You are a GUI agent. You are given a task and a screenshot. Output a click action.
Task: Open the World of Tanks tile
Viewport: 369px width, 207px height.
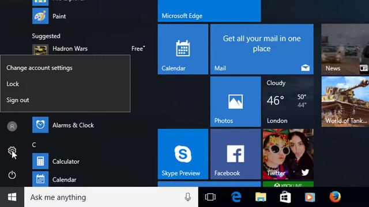pos(345,102)
